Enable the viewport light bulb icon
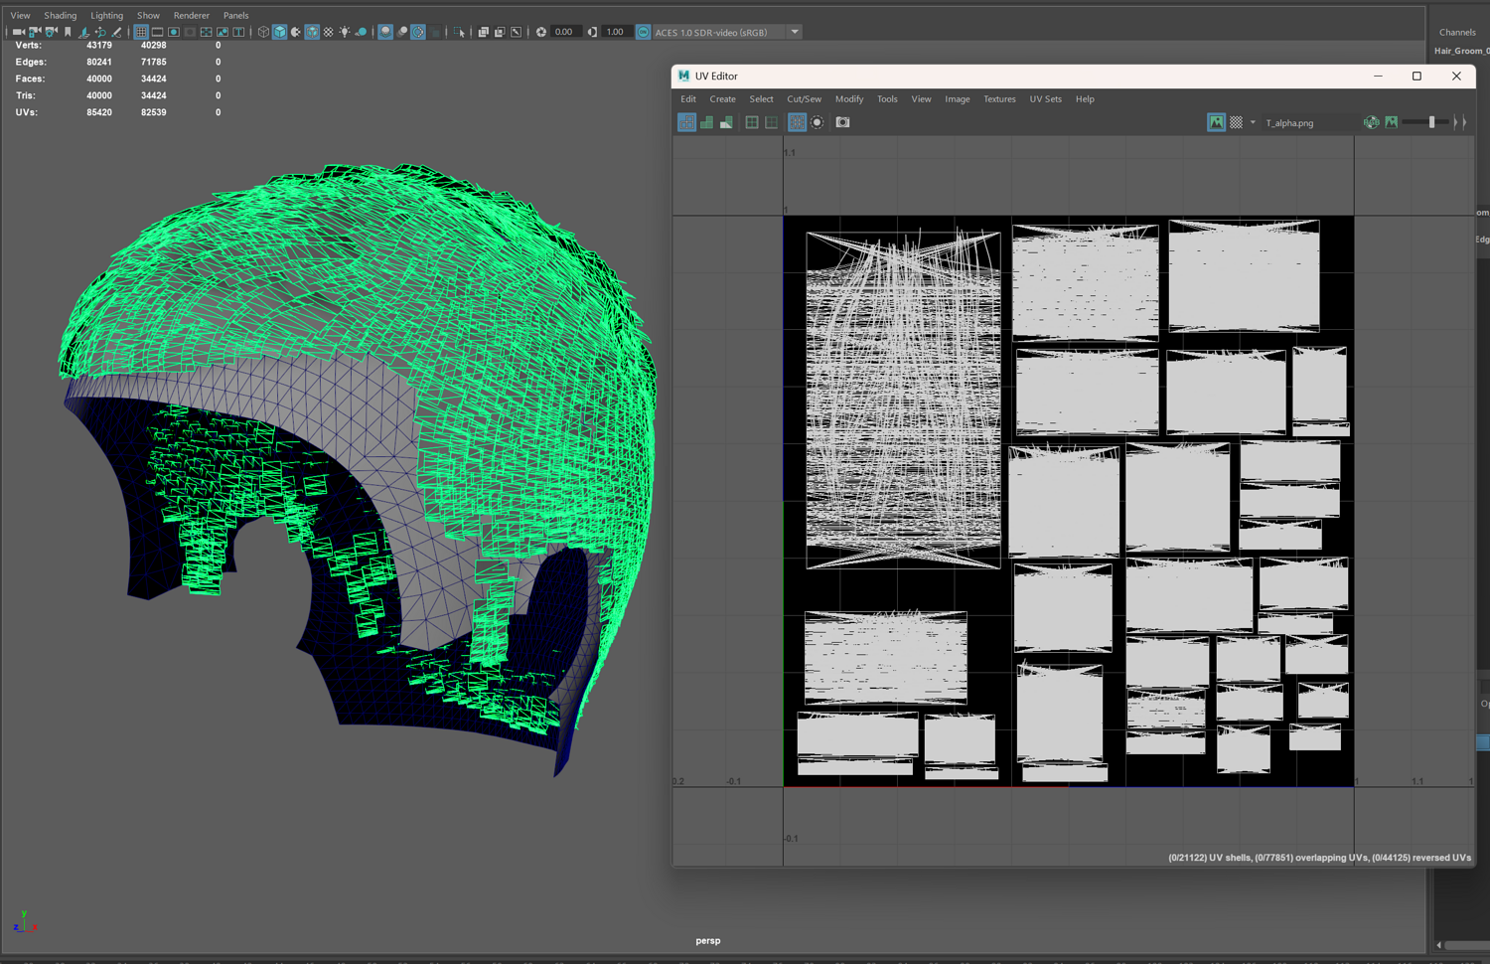The width and height of the screenshot is (1490, 964). click(x=345, y=33)
